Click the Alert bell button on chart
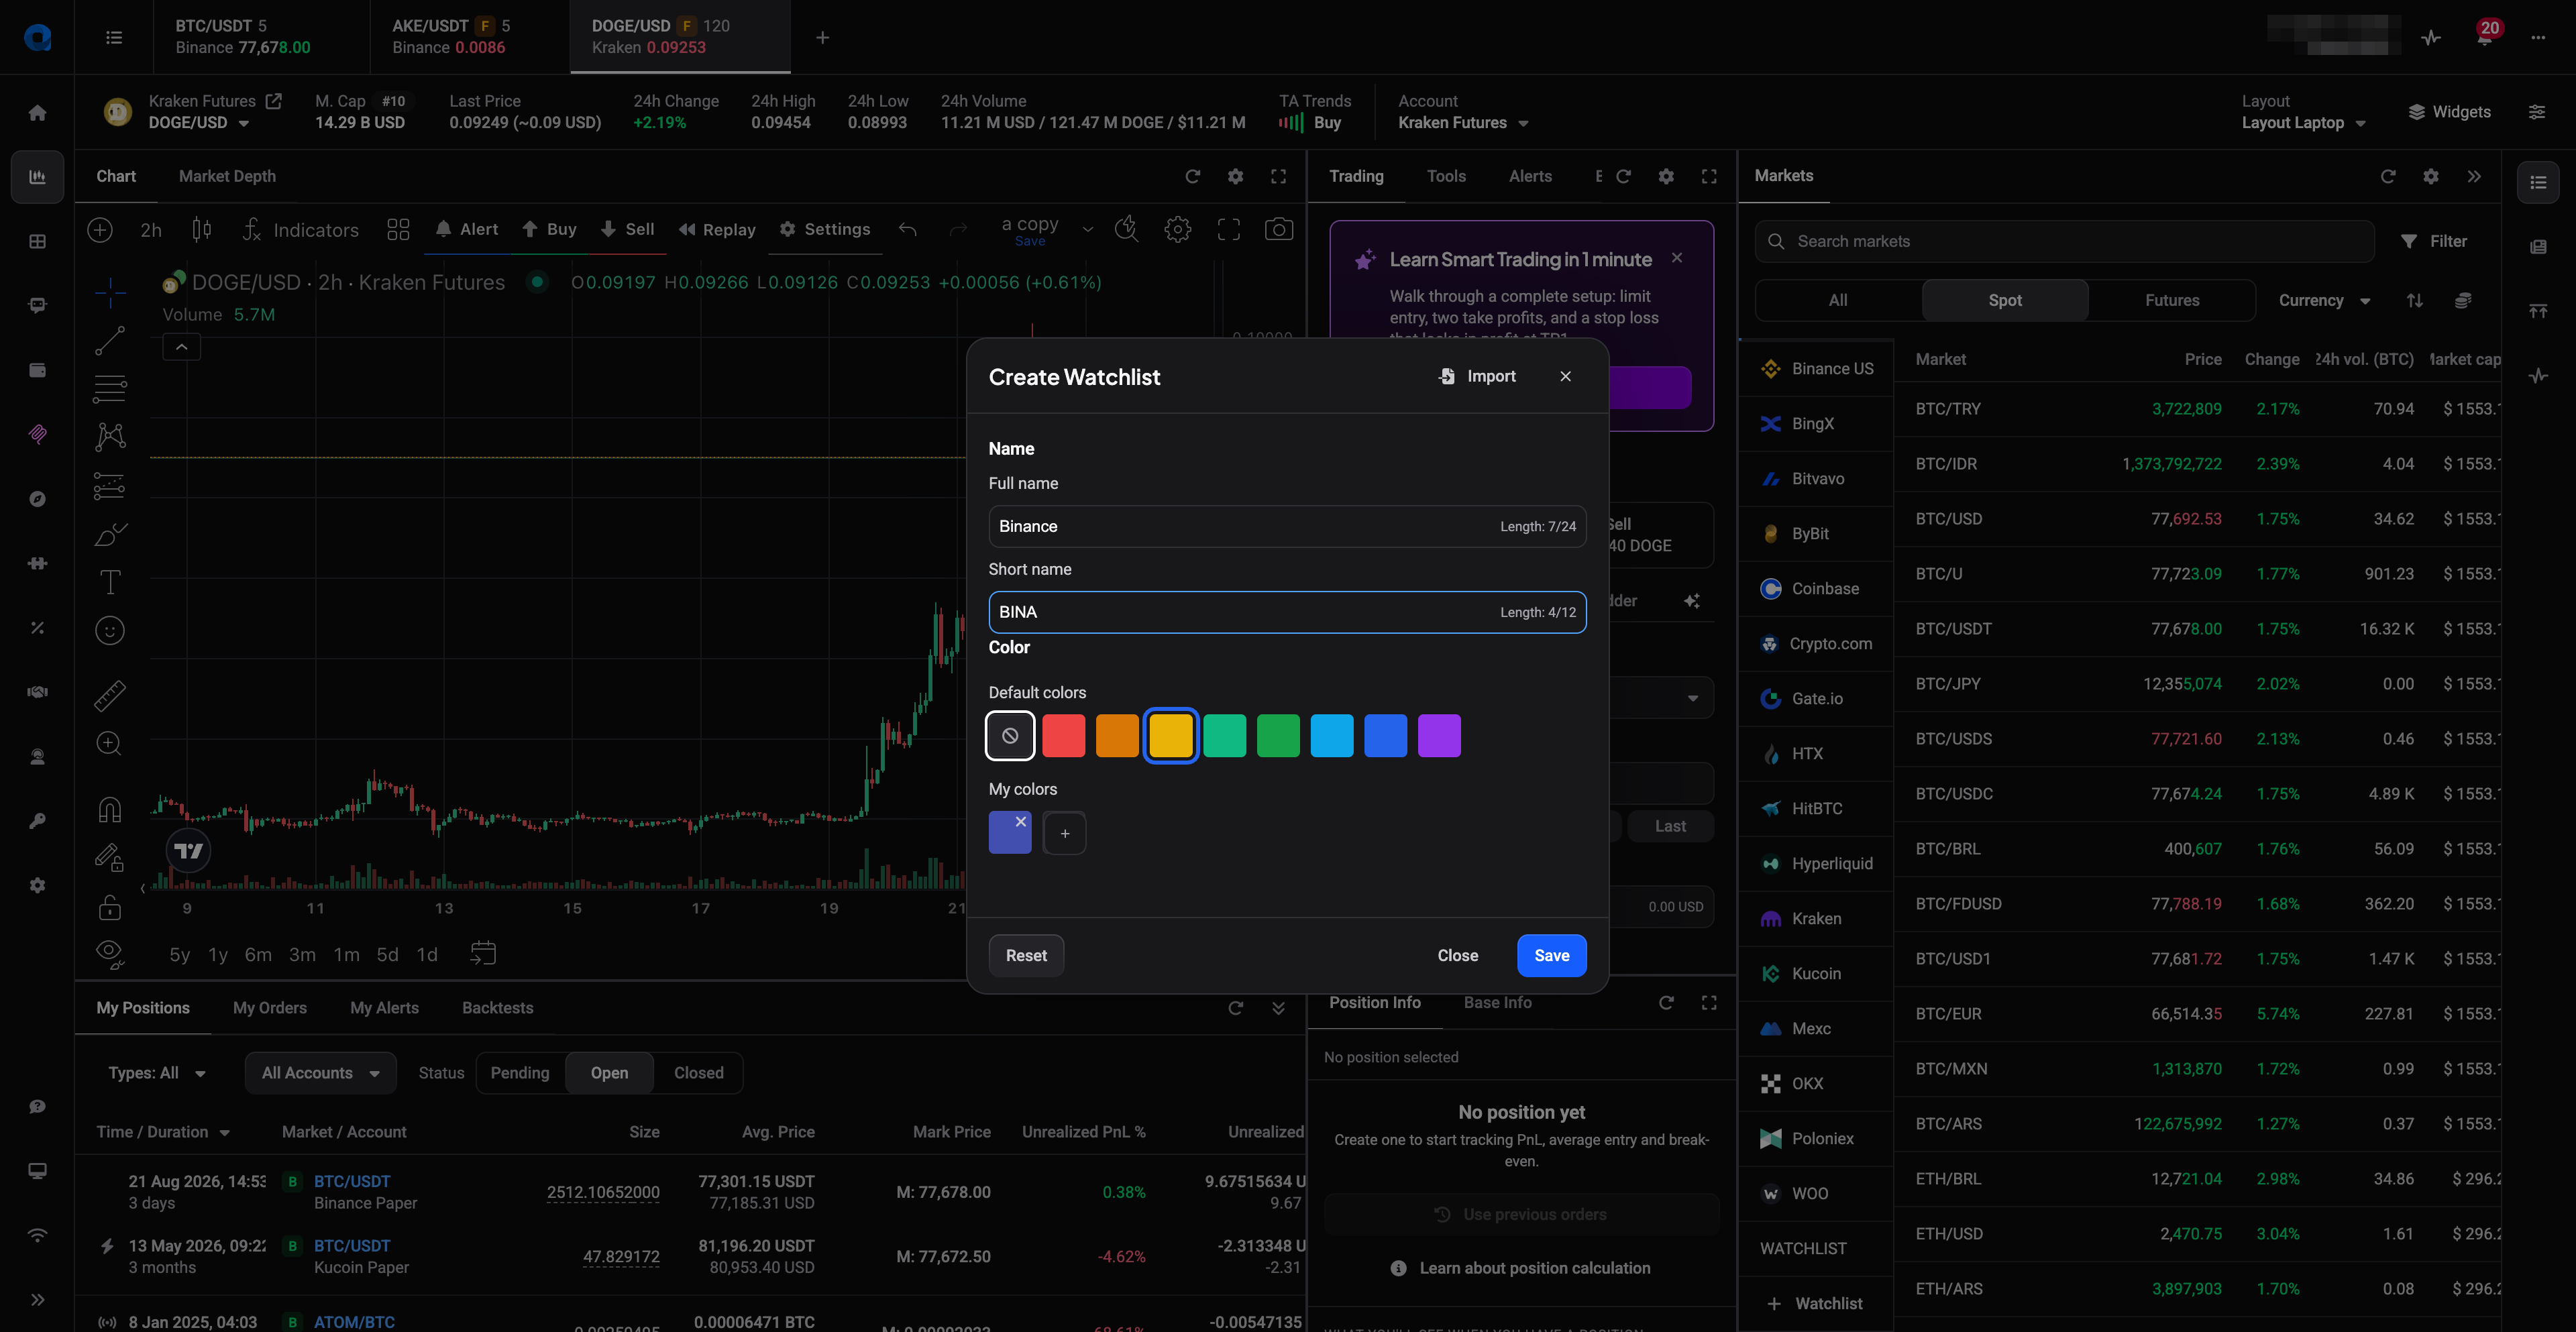 466,229
